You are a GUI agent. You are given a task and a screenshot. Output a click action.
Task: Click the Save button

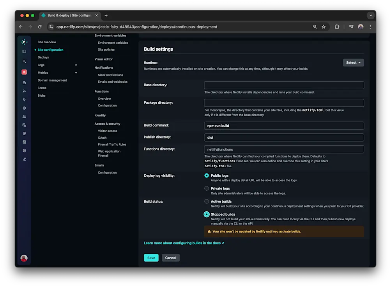click(151, 257)
